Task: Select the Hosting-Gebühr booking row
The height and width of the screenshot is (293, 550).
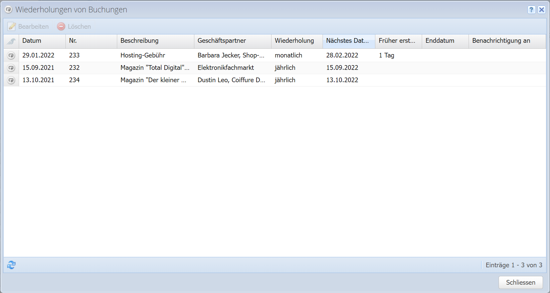Action: (143, 55)
